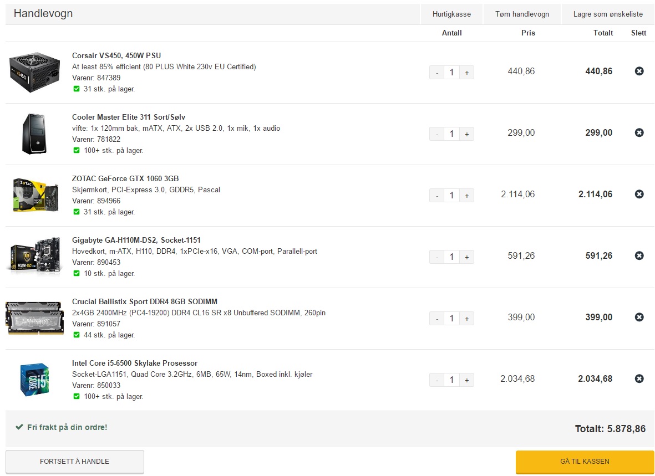Decrease Cooler Master Elite quantity with minus

point(436,134)
